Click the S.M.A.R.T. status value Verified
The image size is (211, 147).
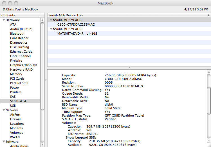coord(111,119)
